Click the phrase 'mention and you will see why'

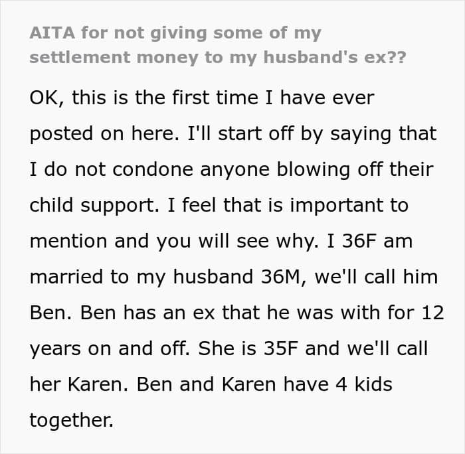coord(174,242)
